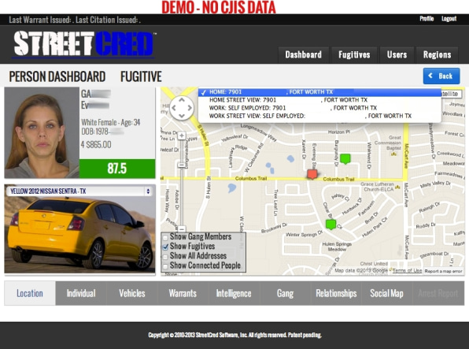The width and height of the screenshot is (469, 349).
Task: Click the fugitive mugshot photo
Action: [x=42, y=132]
